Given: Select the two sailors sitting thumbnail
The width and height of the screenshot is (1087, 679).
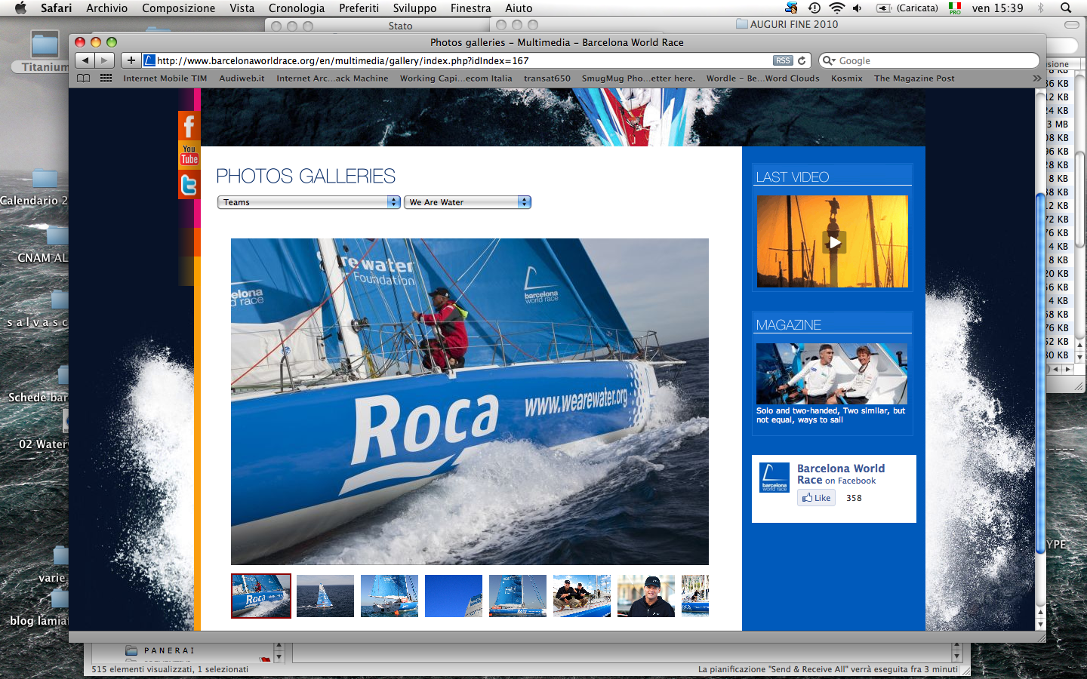Looking at the screenshot, I should (582, 596).
